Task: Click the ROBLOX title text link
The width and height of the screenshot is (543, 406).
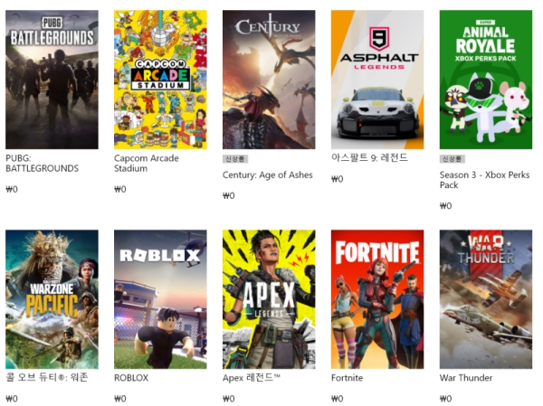Action: 131,378
